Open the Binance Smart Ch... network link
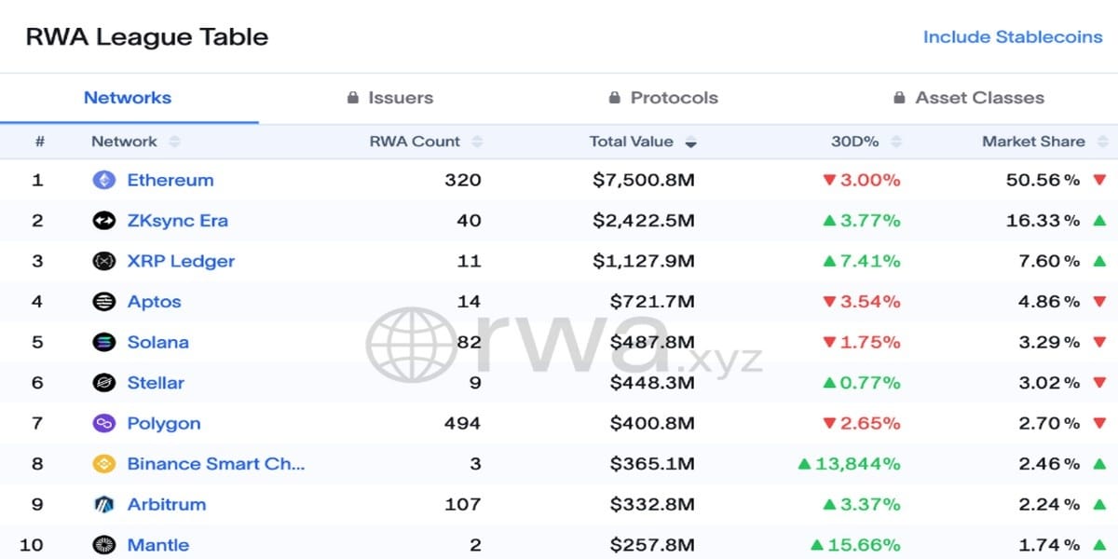The height and width of the screenshot is (559, 1118). pos(216,464)
